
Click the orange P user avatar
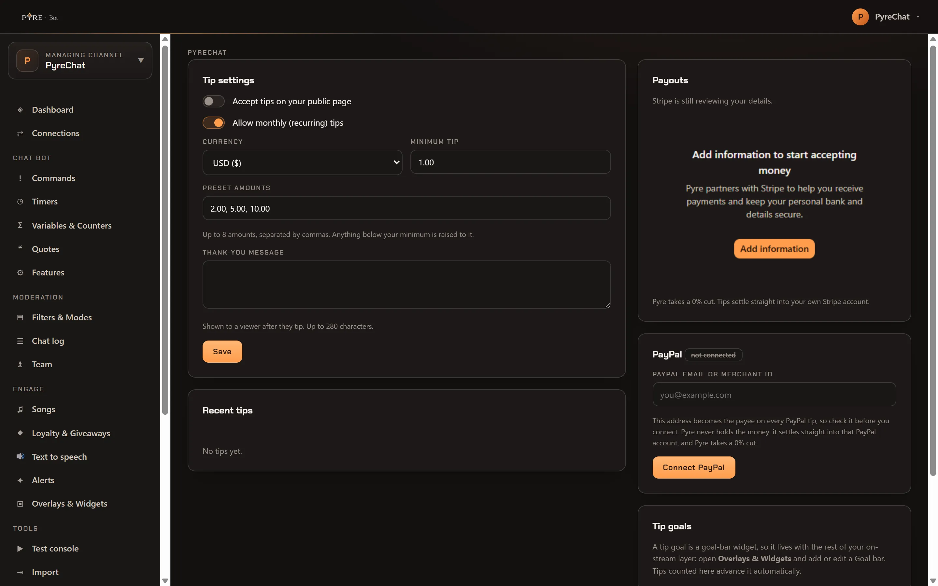tap(860, 17)
